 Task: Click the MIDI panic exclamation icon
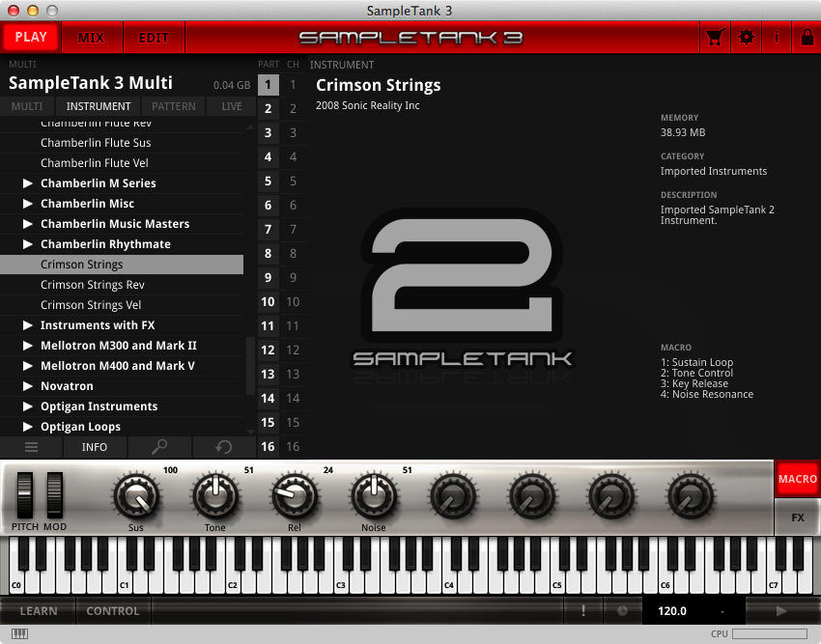583,611
